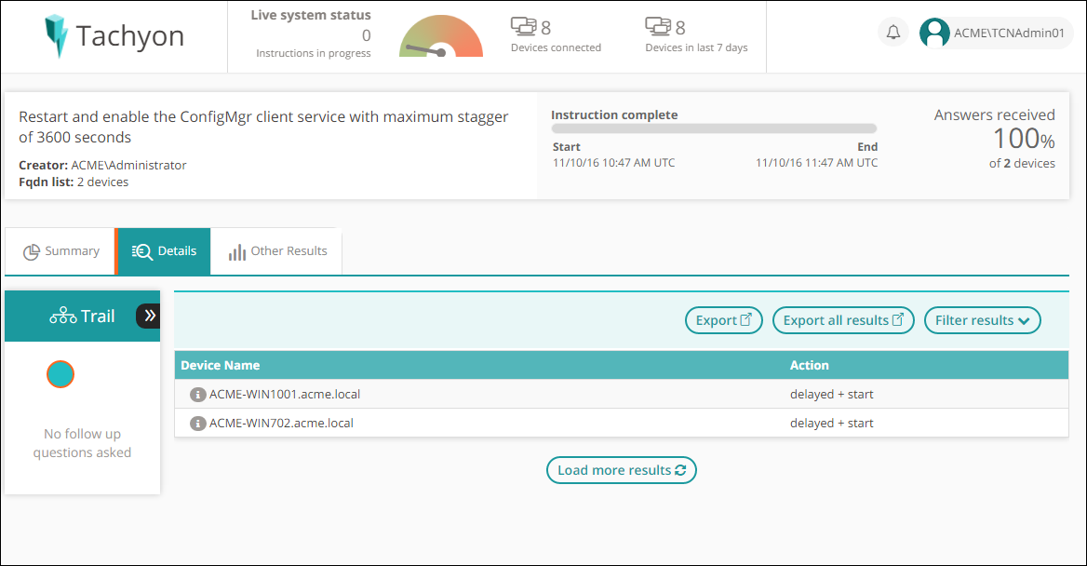Viewport: 1087px width, 566px height.
Task: Click the devices in last 7 days icon
Action: 658,27
